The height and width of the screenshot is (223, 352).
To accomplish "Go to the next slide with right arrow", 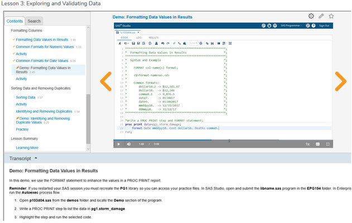I will [x=340, y=81].
